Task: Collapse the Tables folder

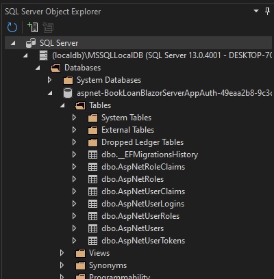Action: [62, 105]
